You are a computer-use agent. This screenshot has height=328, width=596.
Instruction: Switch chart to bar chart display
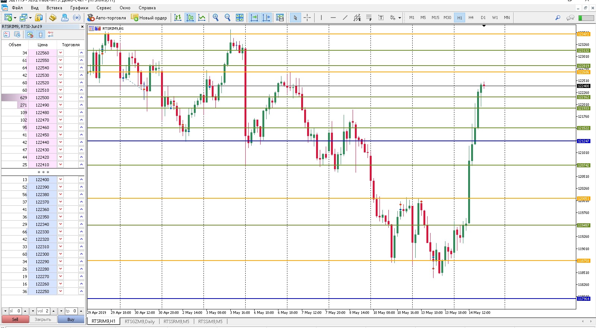(178, 18)
